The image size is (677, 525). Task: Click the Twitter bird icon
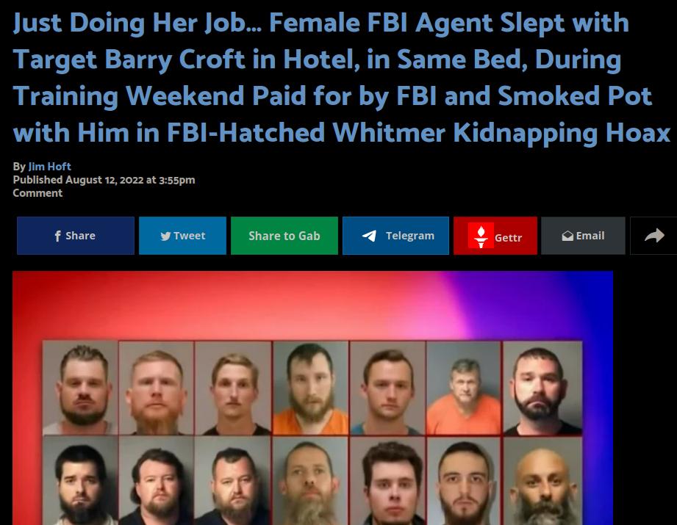pos(165,236)
